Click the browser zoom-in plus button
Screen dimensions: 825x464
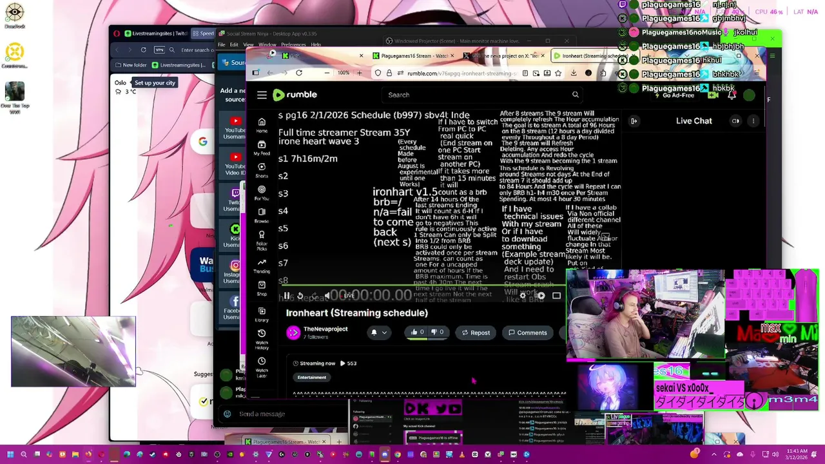coord(359,73)
